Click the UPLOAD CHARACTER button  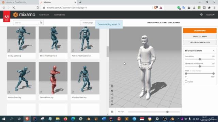click(x=200, y=42)
